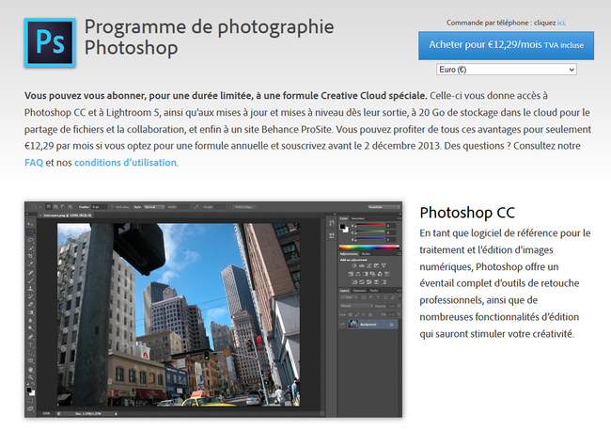Open the Adjustments panel flyout menu
The width and height of the screenshot is (611, 431).
coord(399,254)
